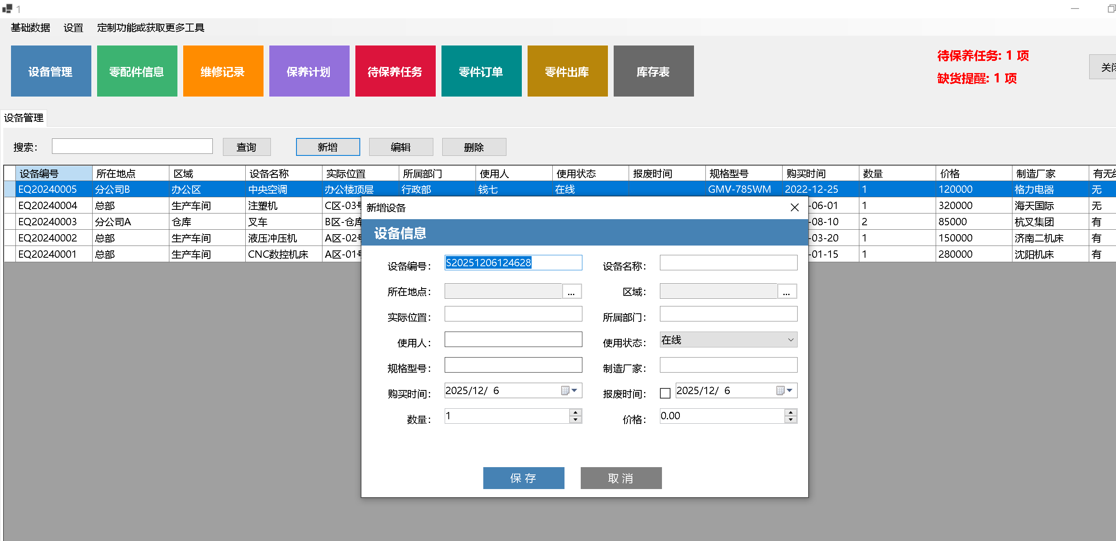
Task: Open the 基础数据 menu
Action: (30, 28)
